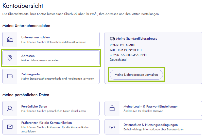Click 'Hier können Sie Ihre persönlichen Daten aktualisieren'
Viewport: 207px width, 137px height.
[x=54, y=111]
